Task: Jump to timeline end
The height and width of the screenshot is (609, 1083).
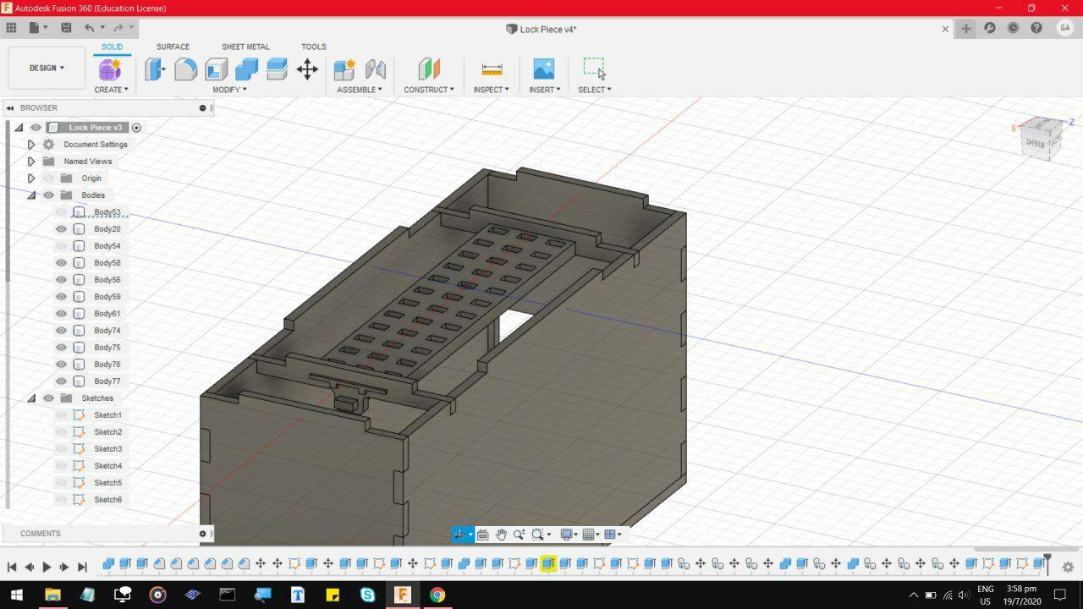Action: pos(82,567)
